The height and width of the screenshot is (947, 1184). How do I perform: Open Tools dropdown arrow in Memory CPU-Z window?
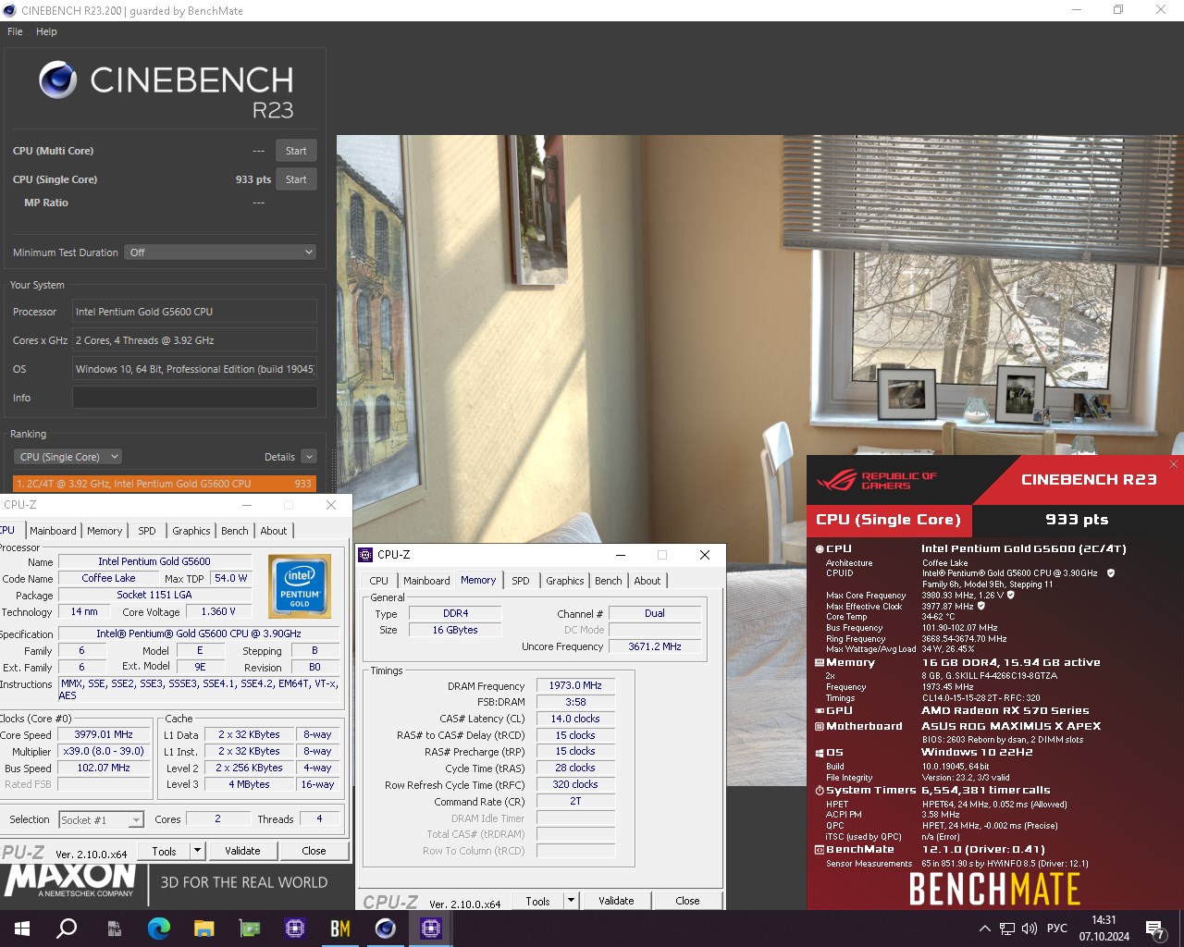(x=571, y=901)
